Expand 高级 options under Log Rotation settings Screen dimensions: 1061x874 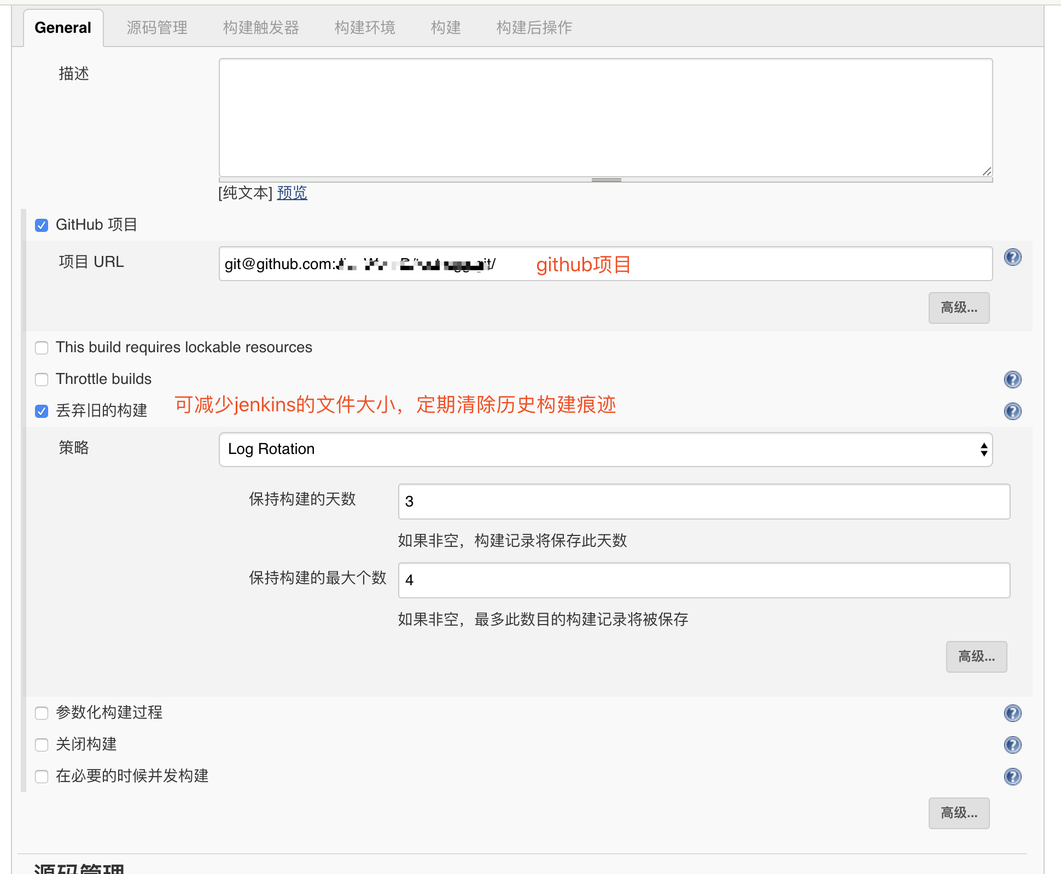click(x=976, y=656)
